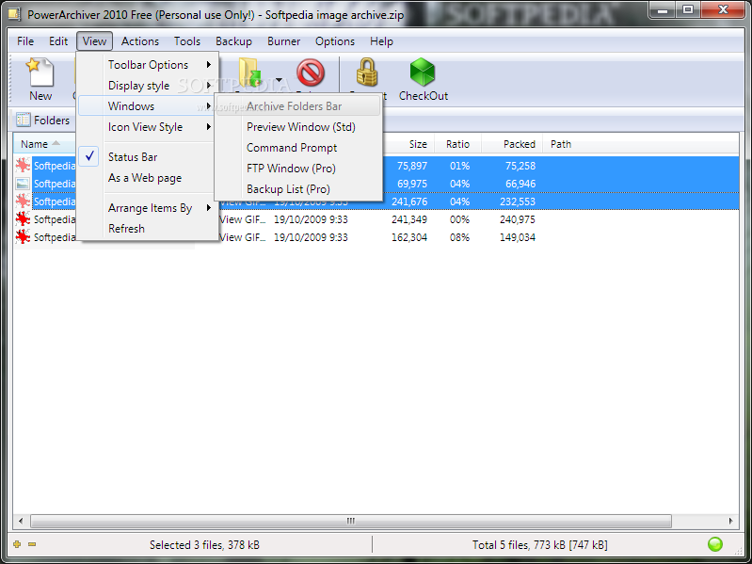The width and height of the screenshot is (752, 564).
Task: Click the Folders button label
Action: click(x=52, y=121)
